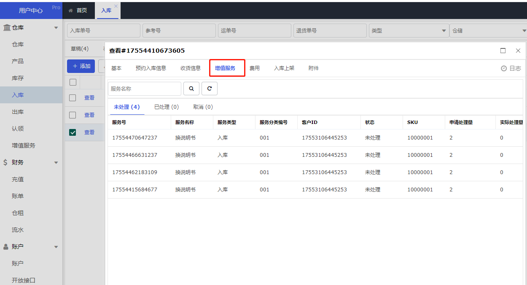Switch to the 费用 tab
The height and width of the screenshot is (285, 527).
tap(255, 68)
